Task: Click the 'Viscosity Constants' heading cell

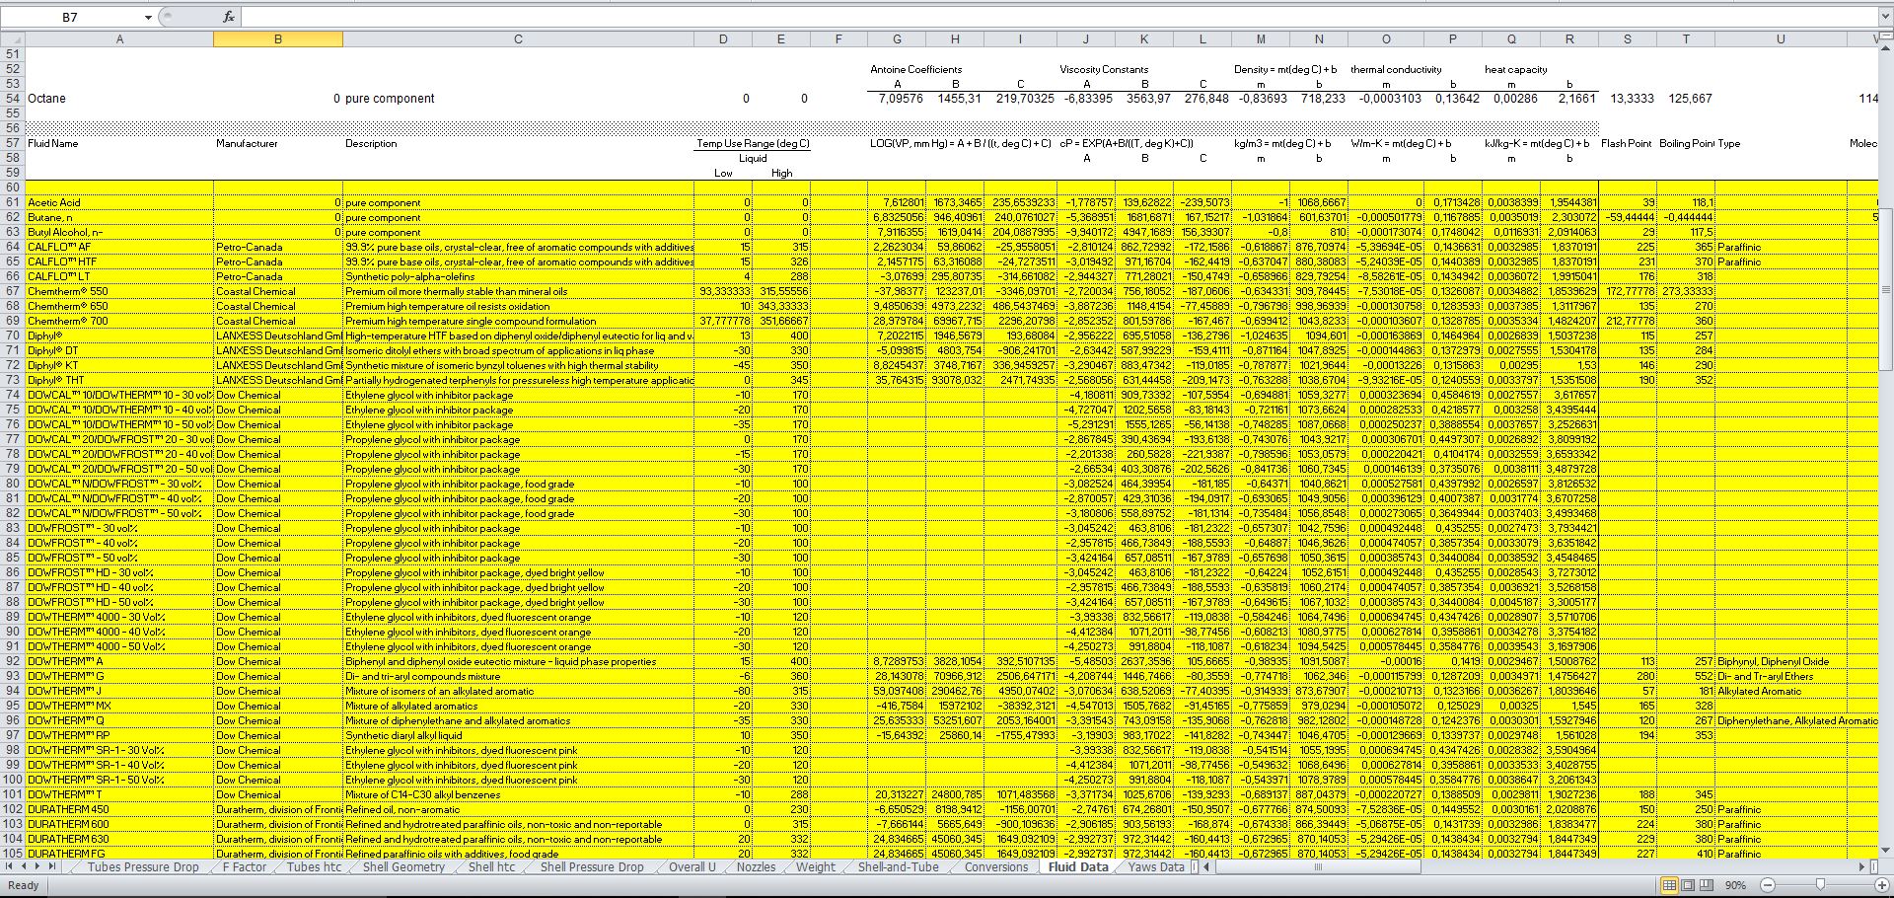Action: 1104,69
